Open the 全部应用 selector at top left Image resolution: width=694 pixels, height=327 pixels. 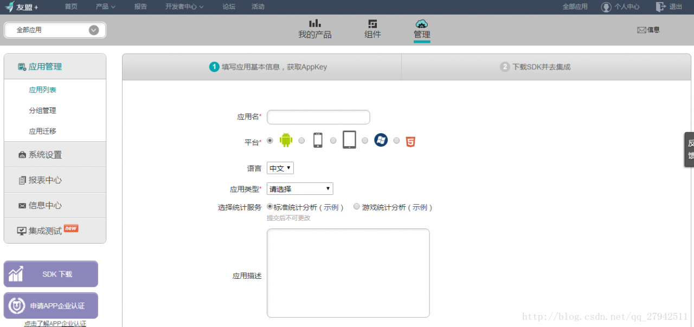[x=54, y=30]
